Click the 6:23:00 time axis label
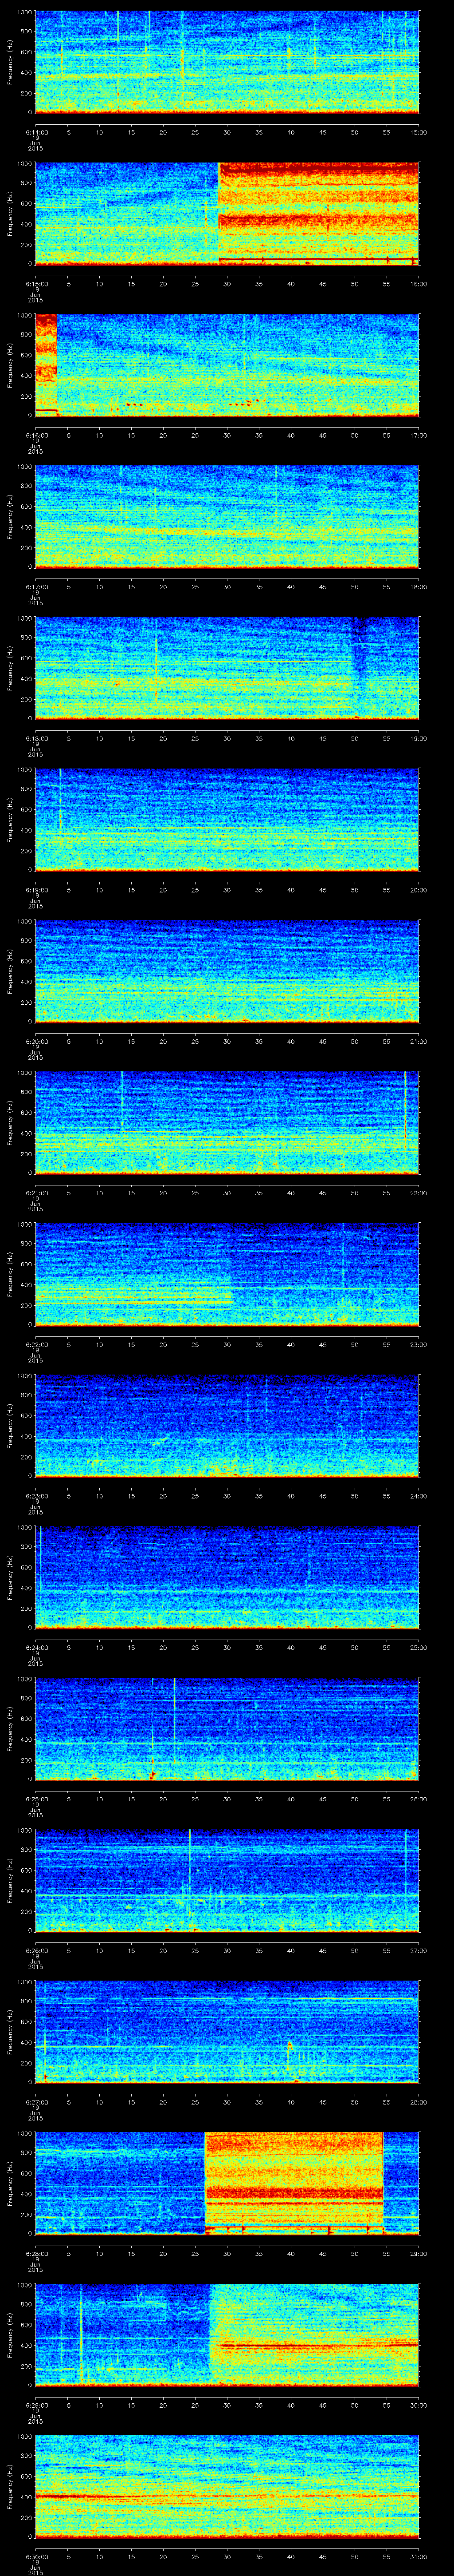The height and width of the screenshot is (2576, 454). pyautogui.click(x=36, y=1496)
